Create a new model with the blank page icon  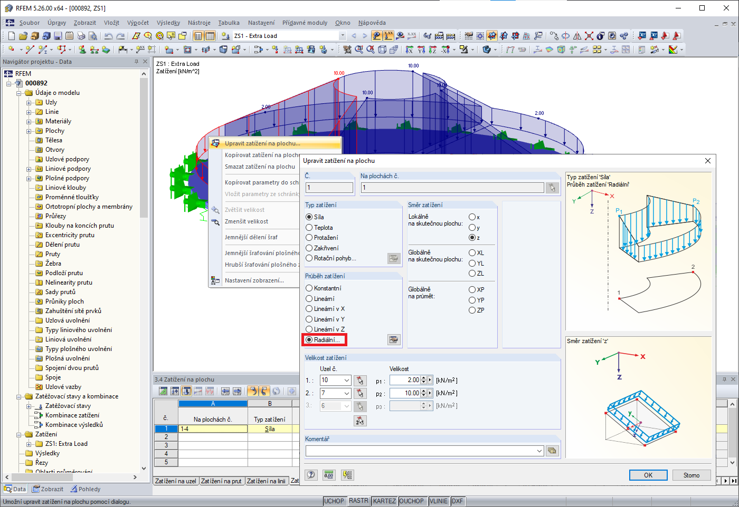click(12, 36)
